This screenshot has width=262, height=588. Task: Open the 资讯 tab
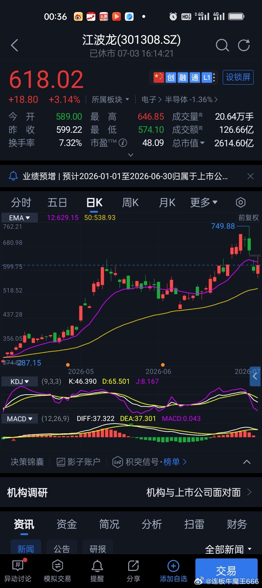(24, 524)
